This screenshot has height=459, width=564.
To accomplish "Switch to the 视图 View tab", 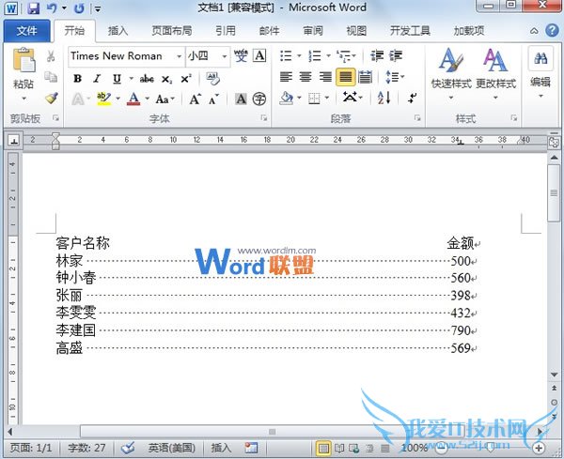I will pos(356,31).
